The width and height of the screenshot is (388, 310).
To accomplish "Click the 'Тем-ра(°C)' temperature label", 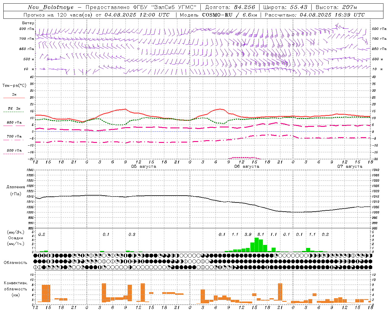I will 14,86.
